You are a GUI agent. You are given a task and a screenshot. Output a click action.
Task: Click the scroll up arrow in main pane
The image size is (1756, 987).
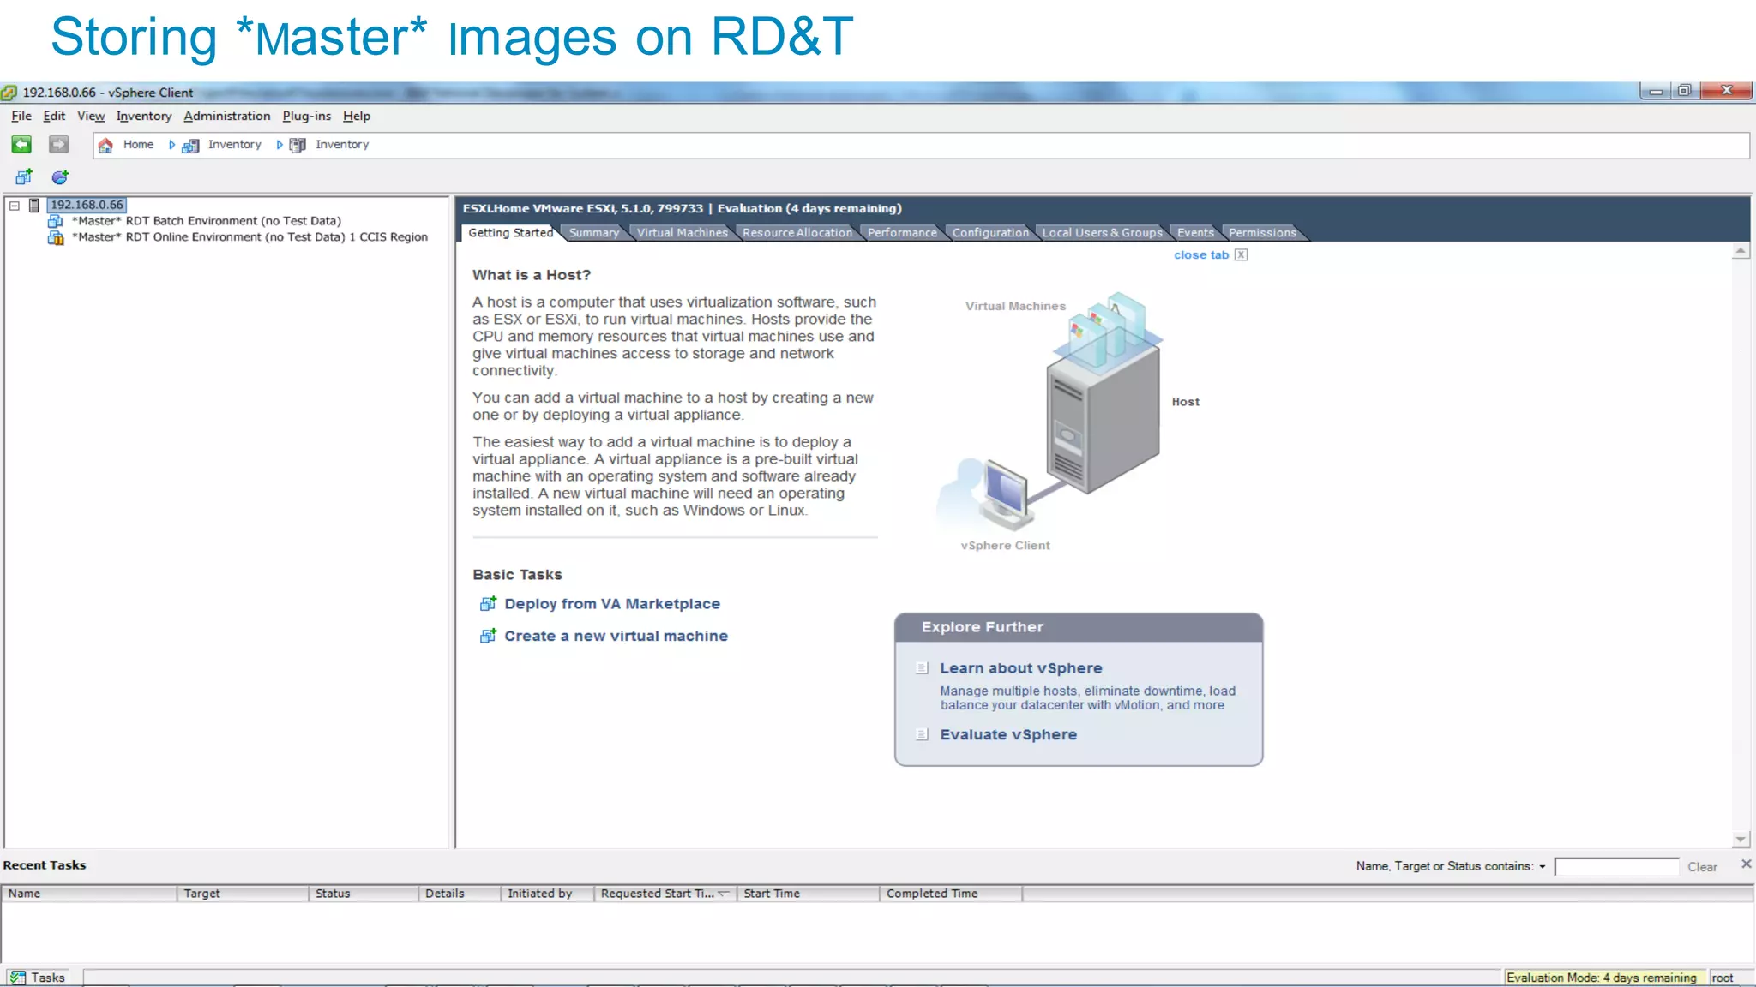click(1741, 251)
